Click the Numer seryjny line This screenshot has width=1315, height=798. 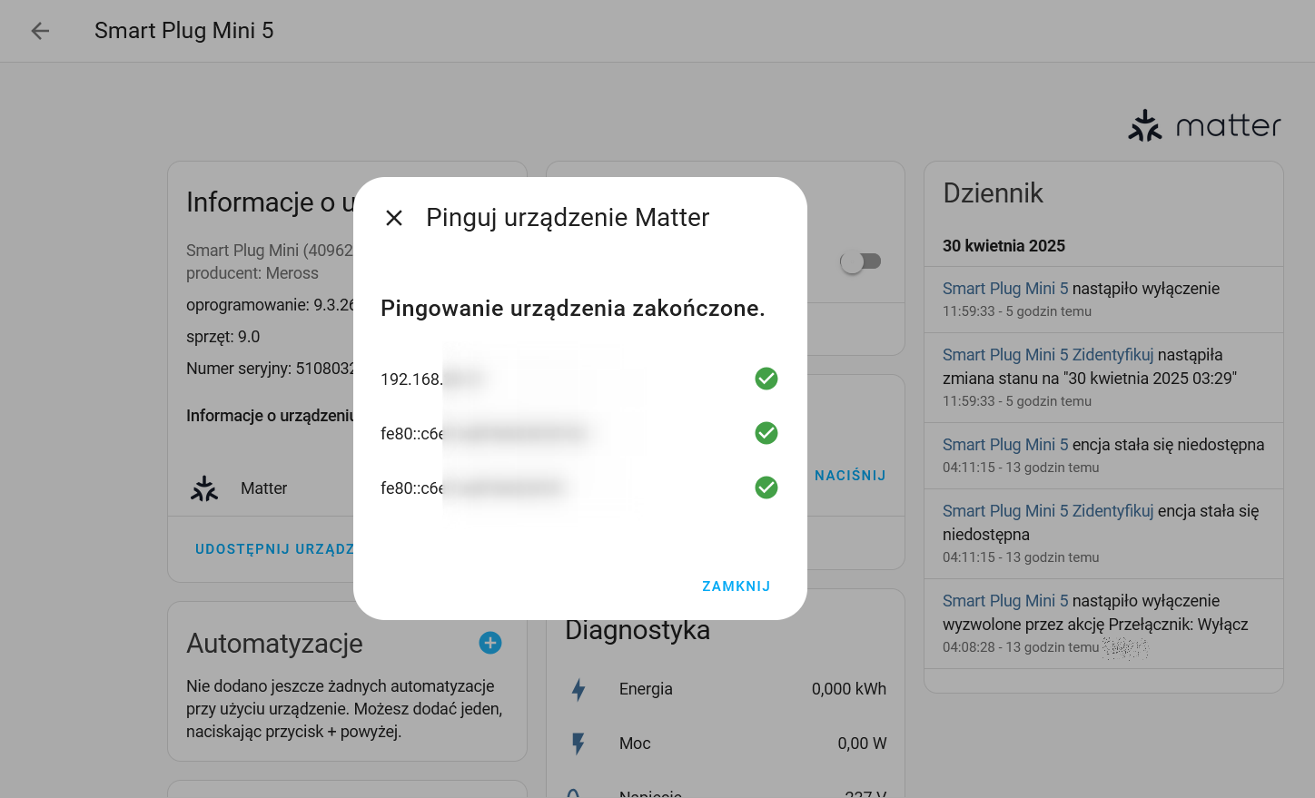tap(270, 369)
